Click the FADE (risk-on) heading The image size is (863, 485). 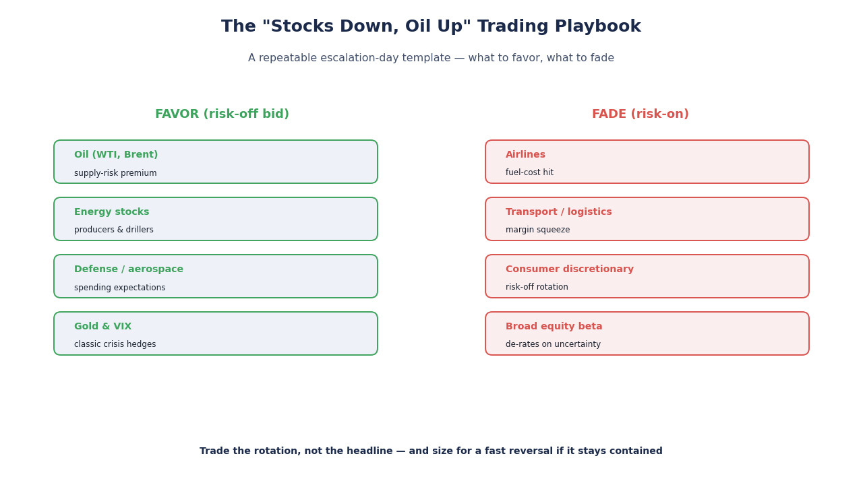(641, 115)
